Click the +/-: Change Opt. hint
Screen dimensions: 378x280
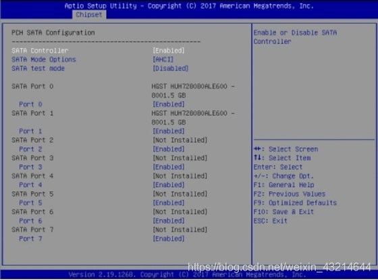point(283,176)
